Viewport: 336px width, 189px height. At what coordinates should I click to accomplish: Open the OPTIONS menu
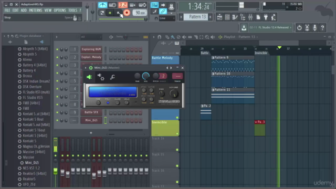tap(60, 10)
